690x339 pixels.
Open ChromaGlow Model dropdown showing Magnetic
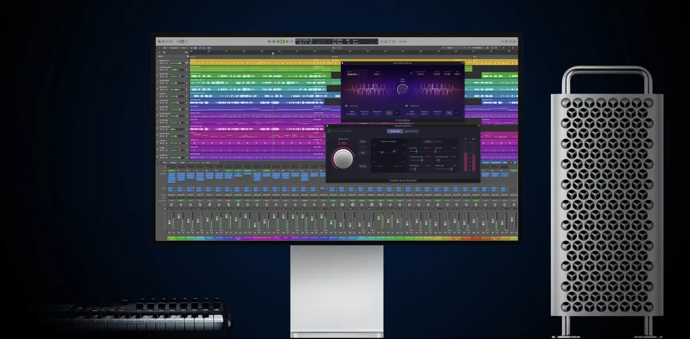click(353, 74)
